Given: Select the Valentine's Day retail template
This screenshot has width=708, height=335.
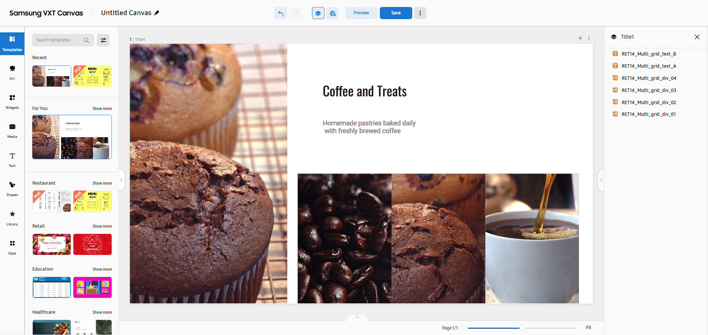Looking at the screenshot, I should coord(52,244).
